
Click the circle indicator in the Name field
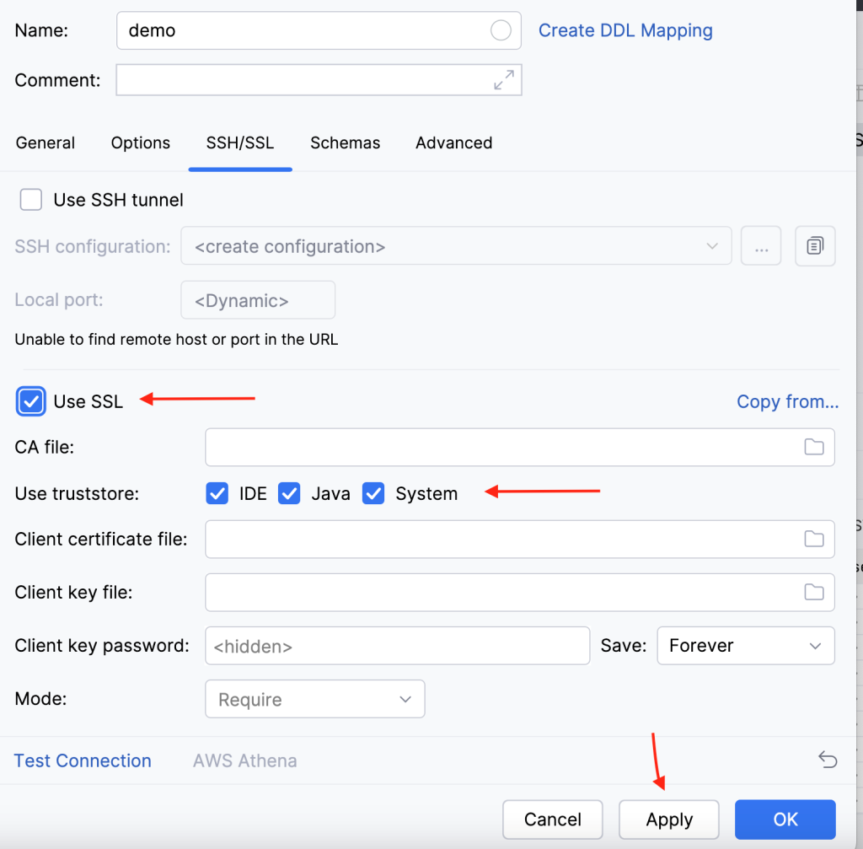coord(501,30)
